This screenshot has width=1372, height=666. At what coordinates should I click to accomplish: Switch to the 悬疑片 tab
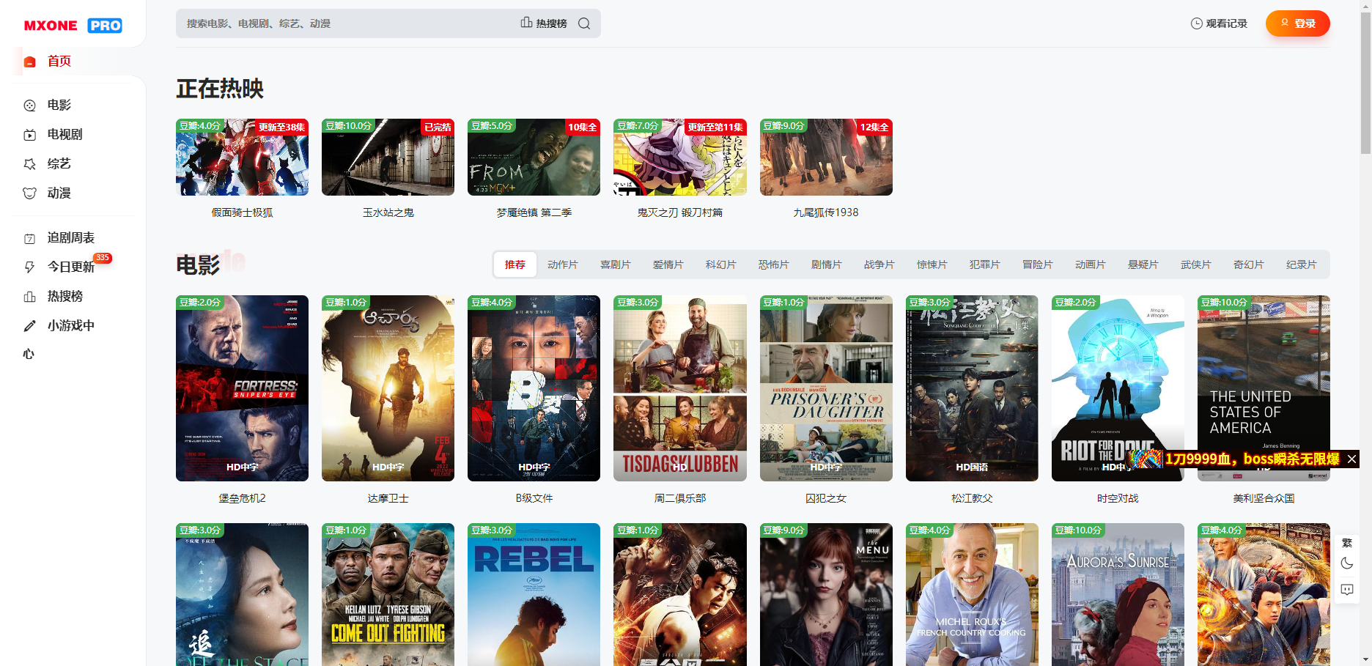(x=1143, y=264)
